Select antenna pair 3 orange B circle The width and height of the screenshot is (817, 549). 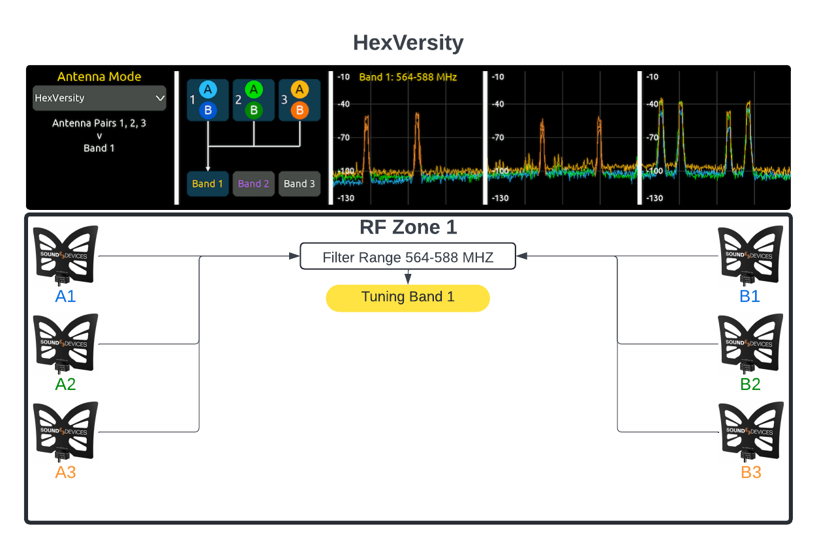click(x=299, y=110)
